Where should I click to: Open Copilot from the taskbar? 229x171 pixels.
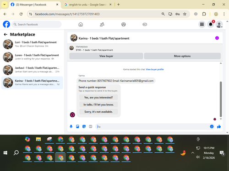click(27, 139)
